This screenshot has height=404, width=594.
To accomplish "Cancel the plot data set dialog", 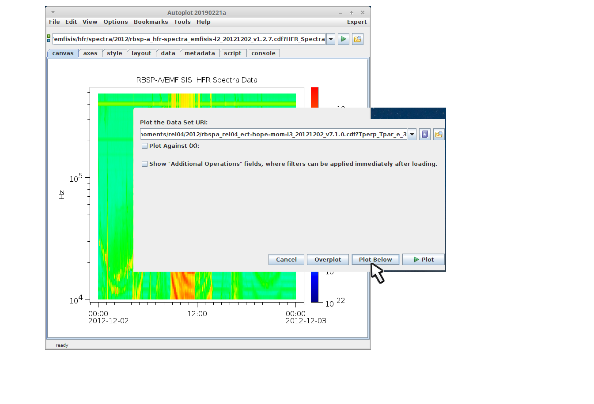I will click(x=286, y=260).
